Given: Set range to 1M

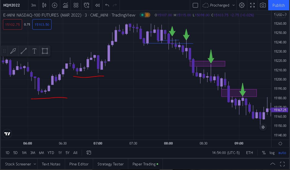Looking at the screenshot, I should point(24,153).
